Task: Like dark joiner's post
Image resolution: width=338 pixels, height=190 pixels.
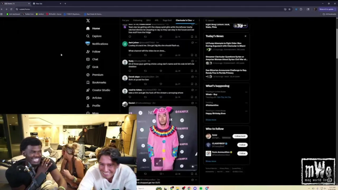Action: click(161, 55)
